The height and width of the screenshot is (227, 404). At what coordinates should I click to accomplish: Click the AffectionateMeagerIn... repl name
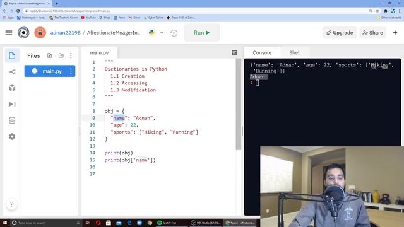[x=114, y=33]
